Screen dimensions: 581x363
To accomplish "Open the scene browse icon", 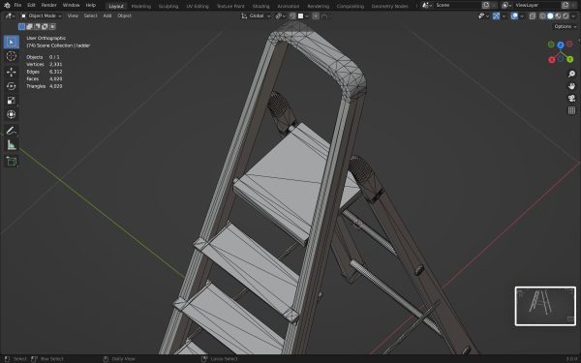I will (427, 5).
